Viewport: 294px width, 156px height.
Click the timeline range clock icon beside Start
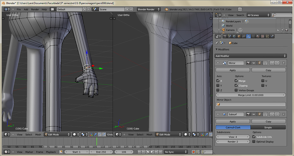[61, 152]
